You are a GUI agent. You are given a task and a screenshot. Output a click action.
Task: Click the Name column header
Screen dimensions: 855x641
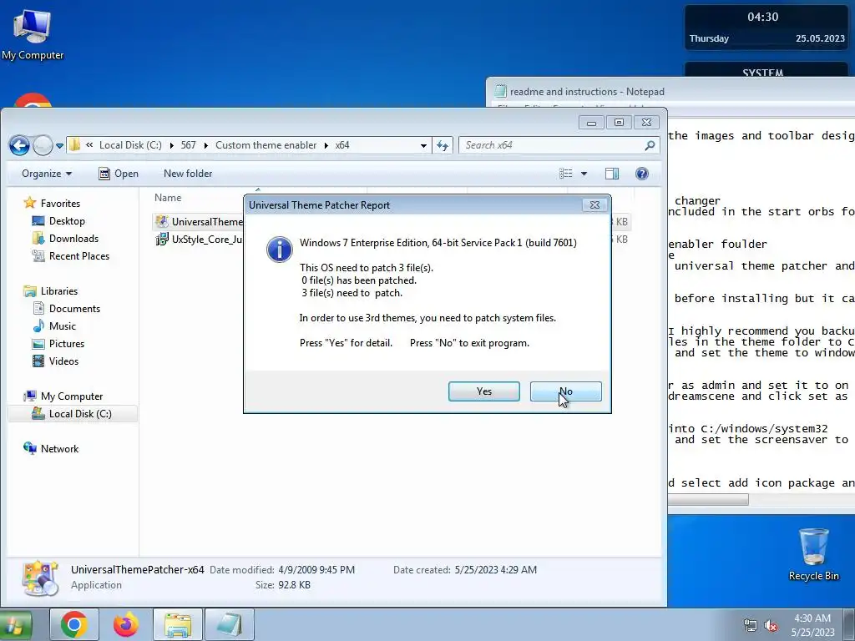pyautogui.click(x=168, y=198)
